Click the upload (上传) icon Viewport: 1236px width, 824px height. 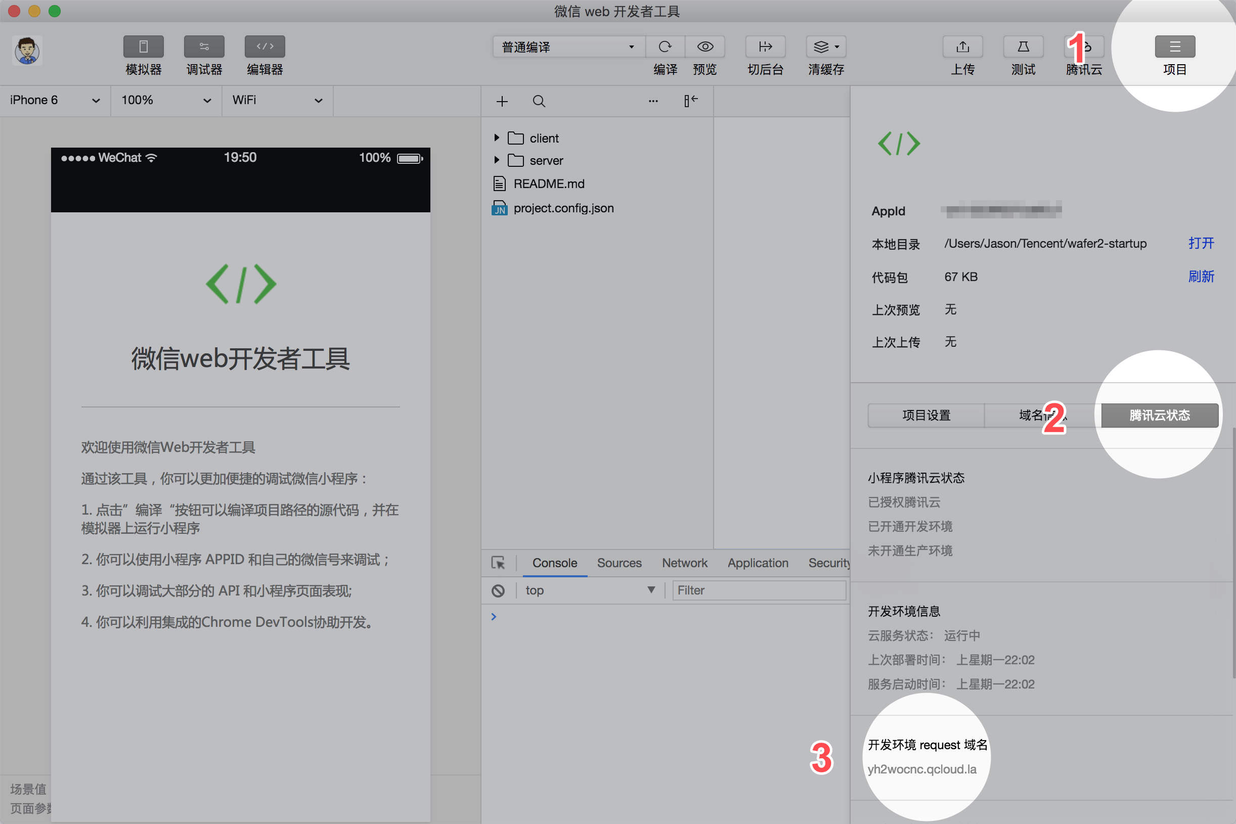[962, 47]
